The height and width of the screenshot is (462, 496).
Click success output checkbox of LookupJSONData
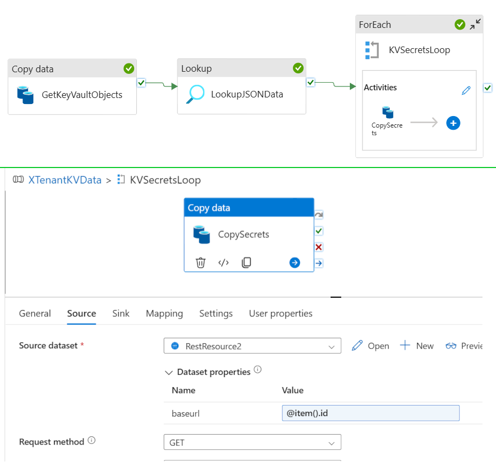[x=310, y=83]
